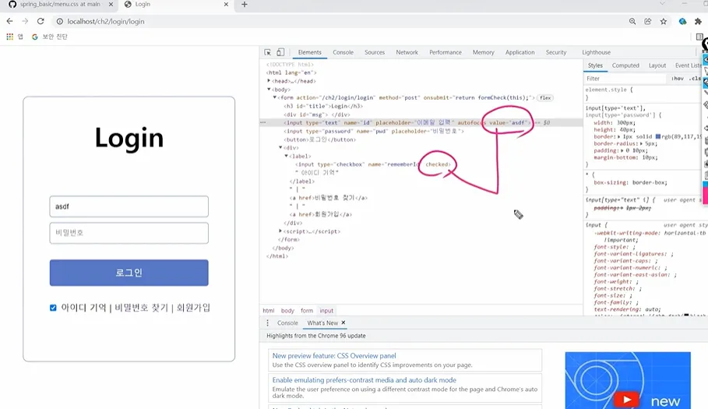Open the Lighthouse panel tab
708x409 pixels.
point(596,52)
